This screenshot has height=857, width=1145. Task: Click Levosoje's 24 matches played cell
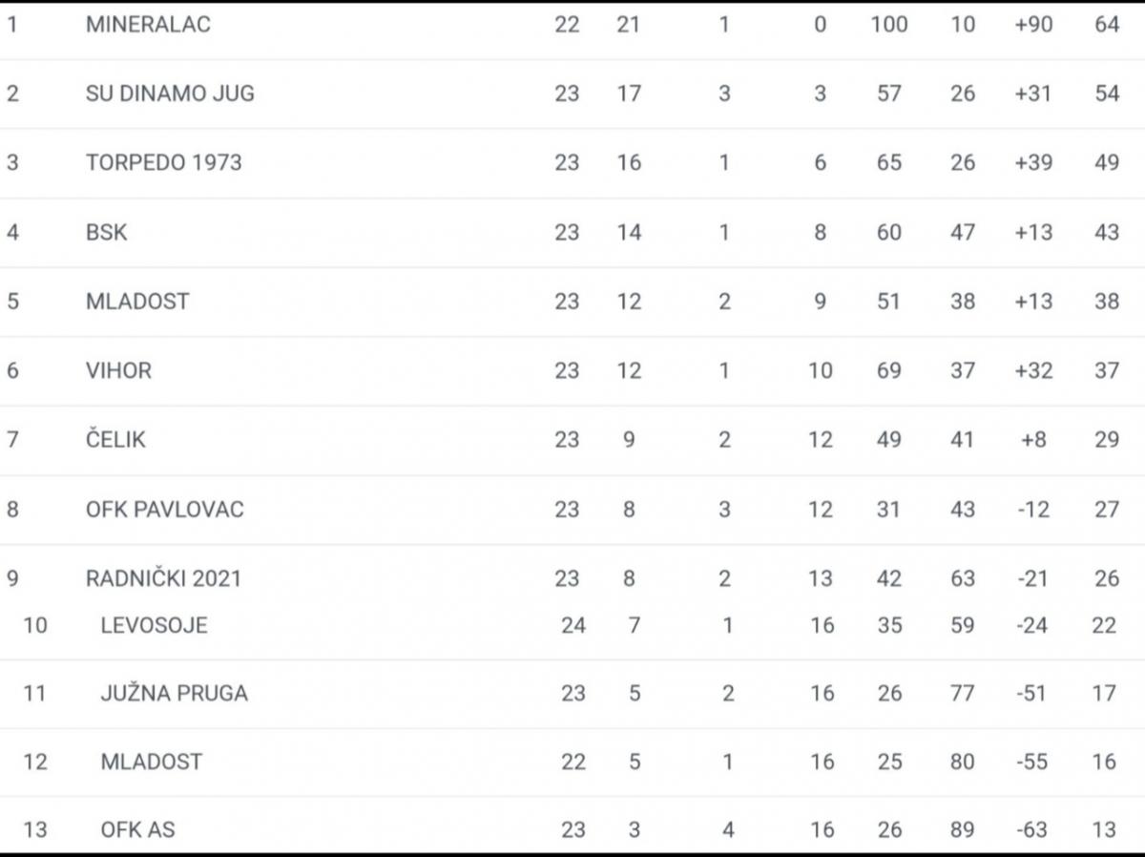(573, 625)
